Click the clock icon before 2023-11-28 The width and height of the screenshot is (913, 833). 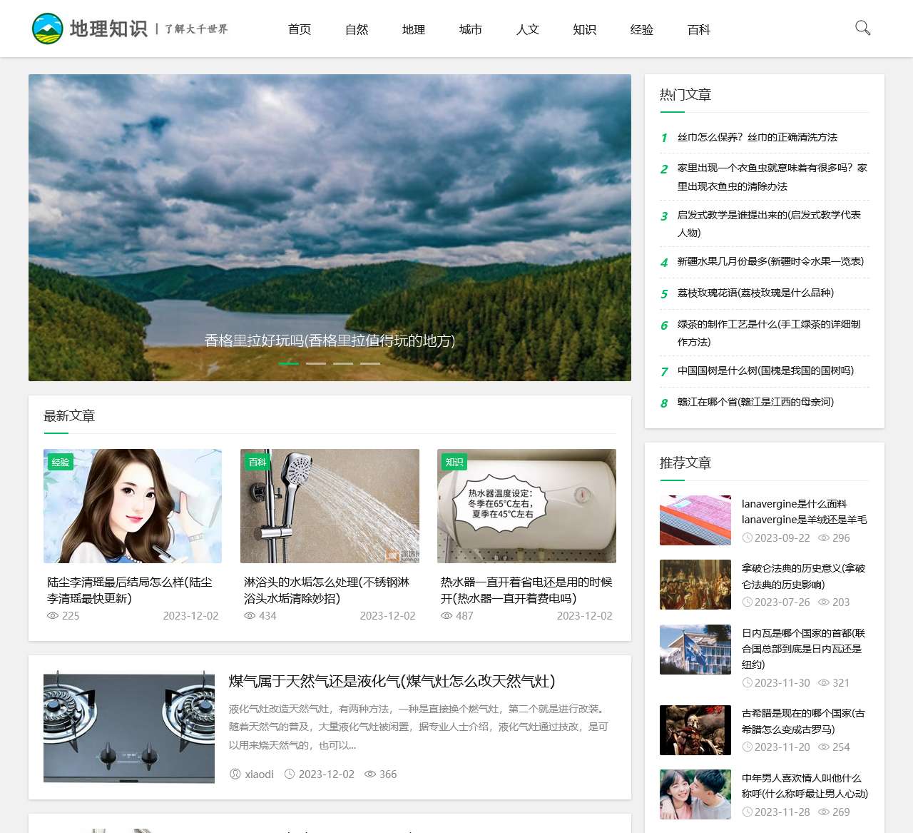[x=748, y=812]
